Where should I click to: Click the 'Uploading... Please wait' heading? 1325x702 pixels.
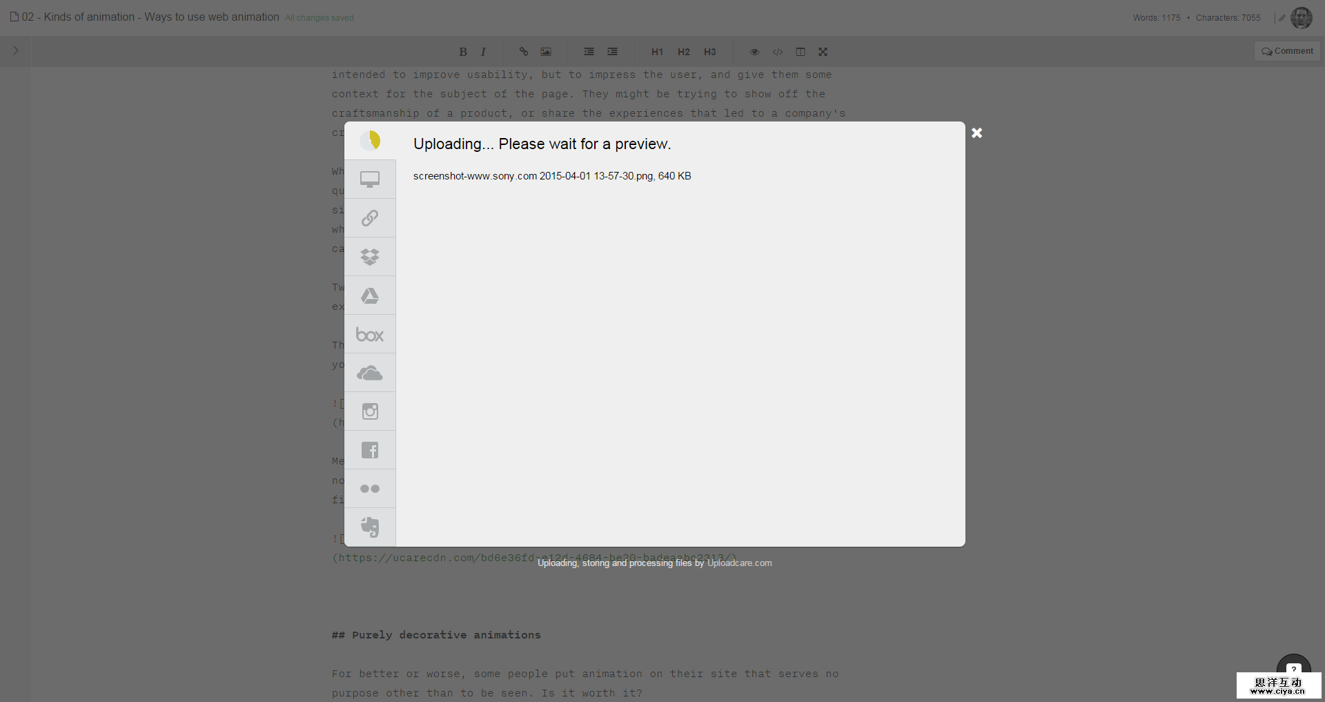542,144
